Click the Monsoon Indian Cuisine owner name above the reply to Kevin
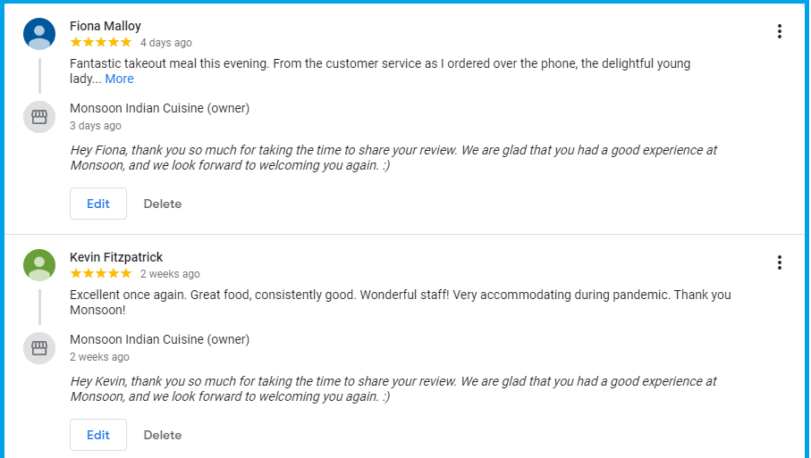 (x=160, y=340)
